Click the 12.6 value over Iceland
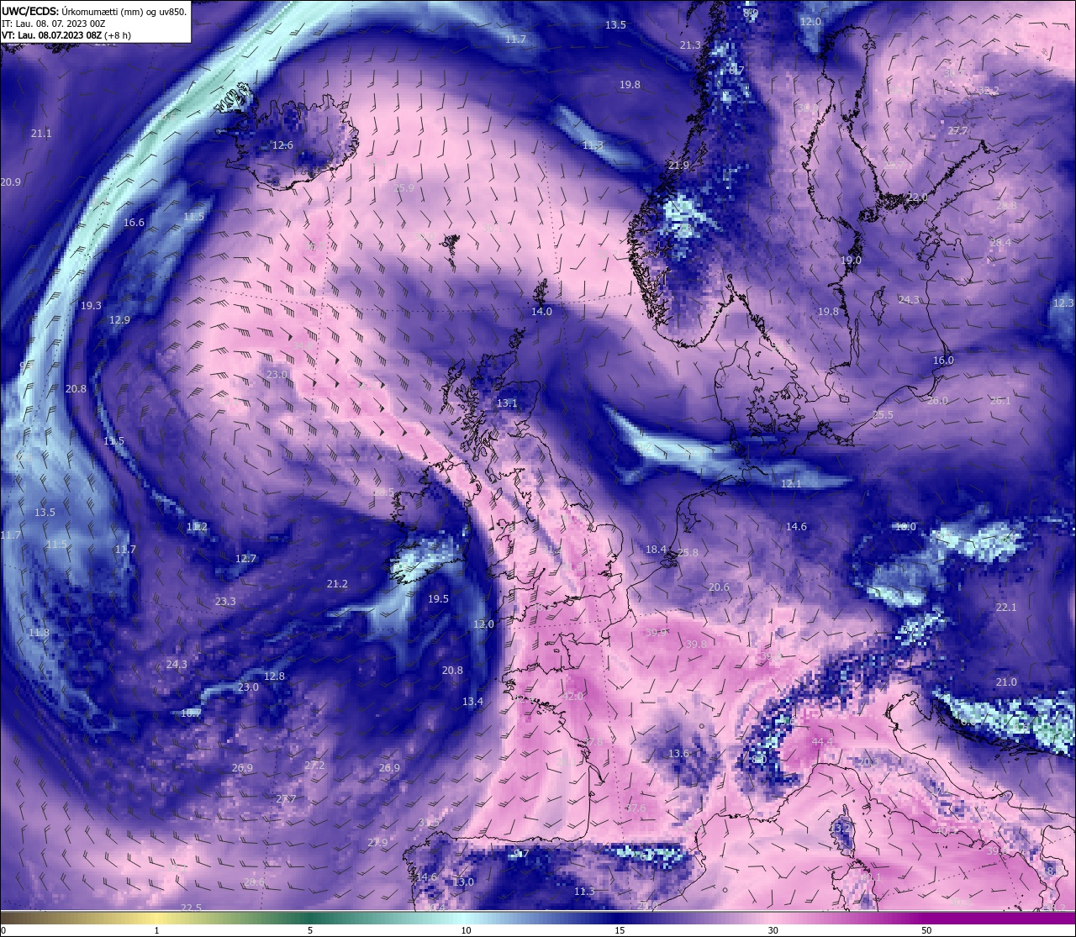 (282, 145)
